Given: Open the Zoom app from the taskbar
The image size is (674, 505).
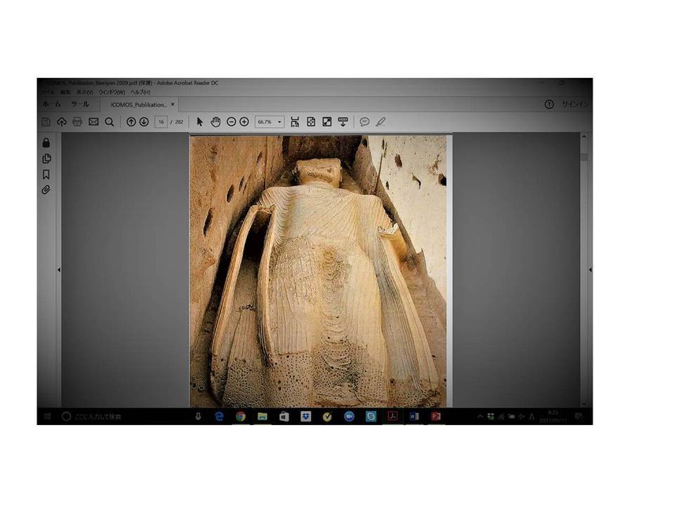Looking at the screenshot, I should tap(349, 417).
